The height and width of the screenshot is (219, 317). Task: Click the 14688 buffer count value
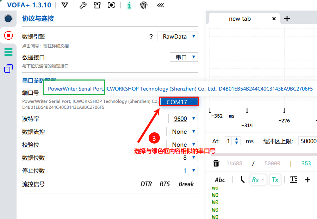click(x=234, y=164)
